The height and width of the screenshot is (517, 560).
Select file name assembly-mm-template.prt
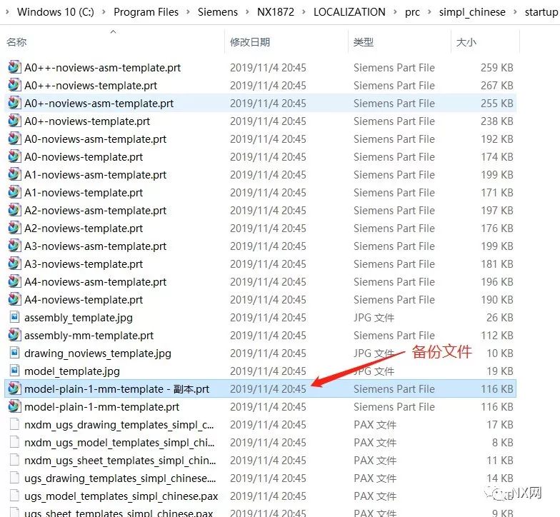89,336
